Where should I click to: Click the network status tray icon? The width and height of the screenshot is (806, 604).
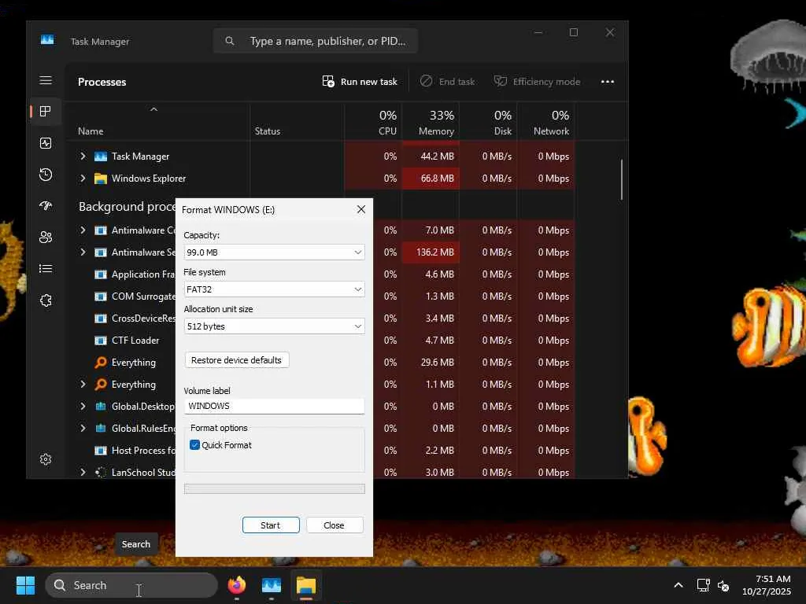point(703,585)
